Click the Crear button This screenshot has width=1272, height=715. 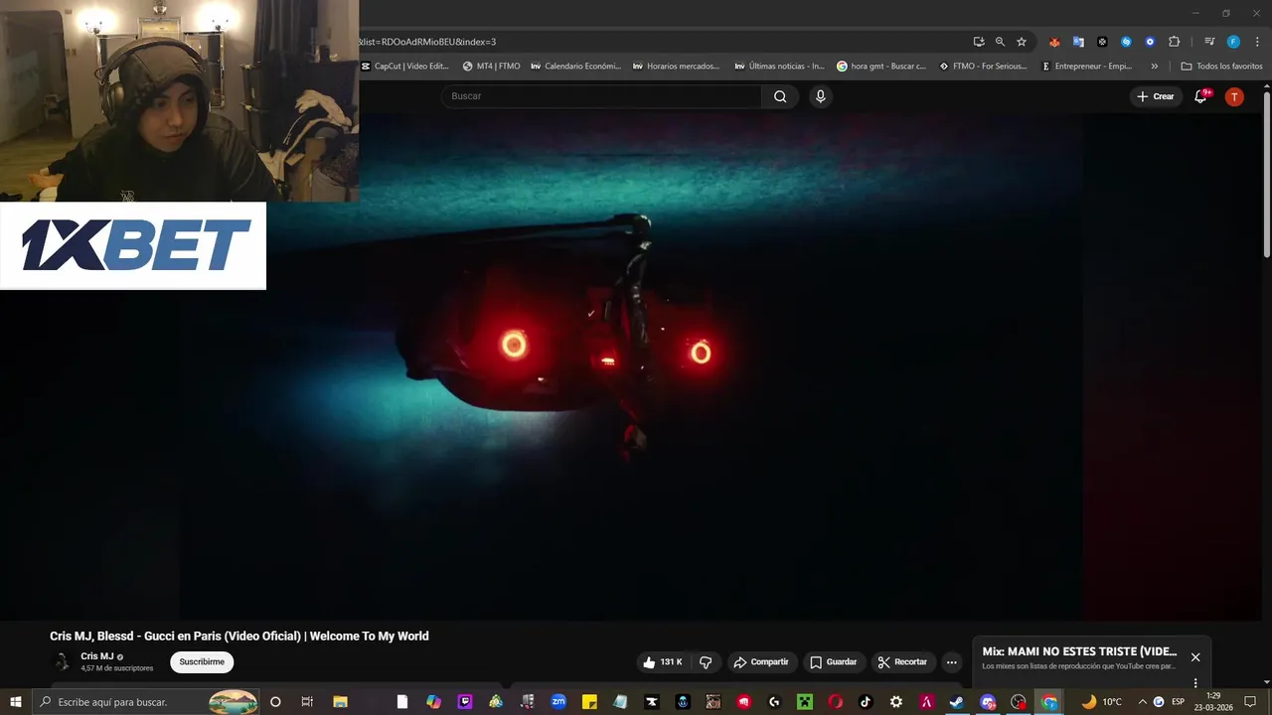[1155, 96]
